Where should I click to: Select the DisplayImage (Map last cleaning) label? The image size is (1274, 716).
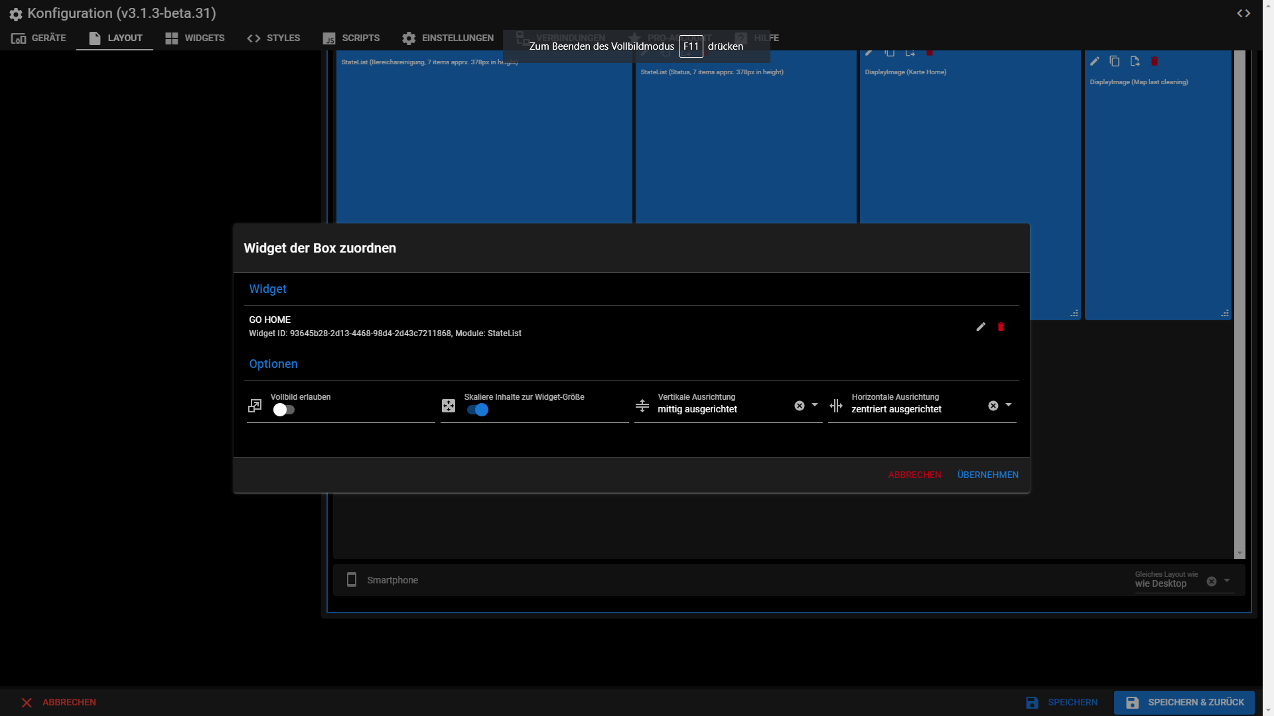[1139, 82]
